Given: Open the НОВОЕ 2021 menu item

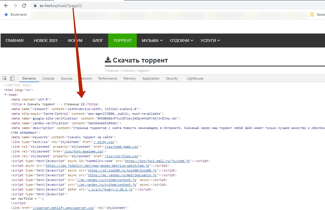Looking at the screenshot, I should 46,40.
